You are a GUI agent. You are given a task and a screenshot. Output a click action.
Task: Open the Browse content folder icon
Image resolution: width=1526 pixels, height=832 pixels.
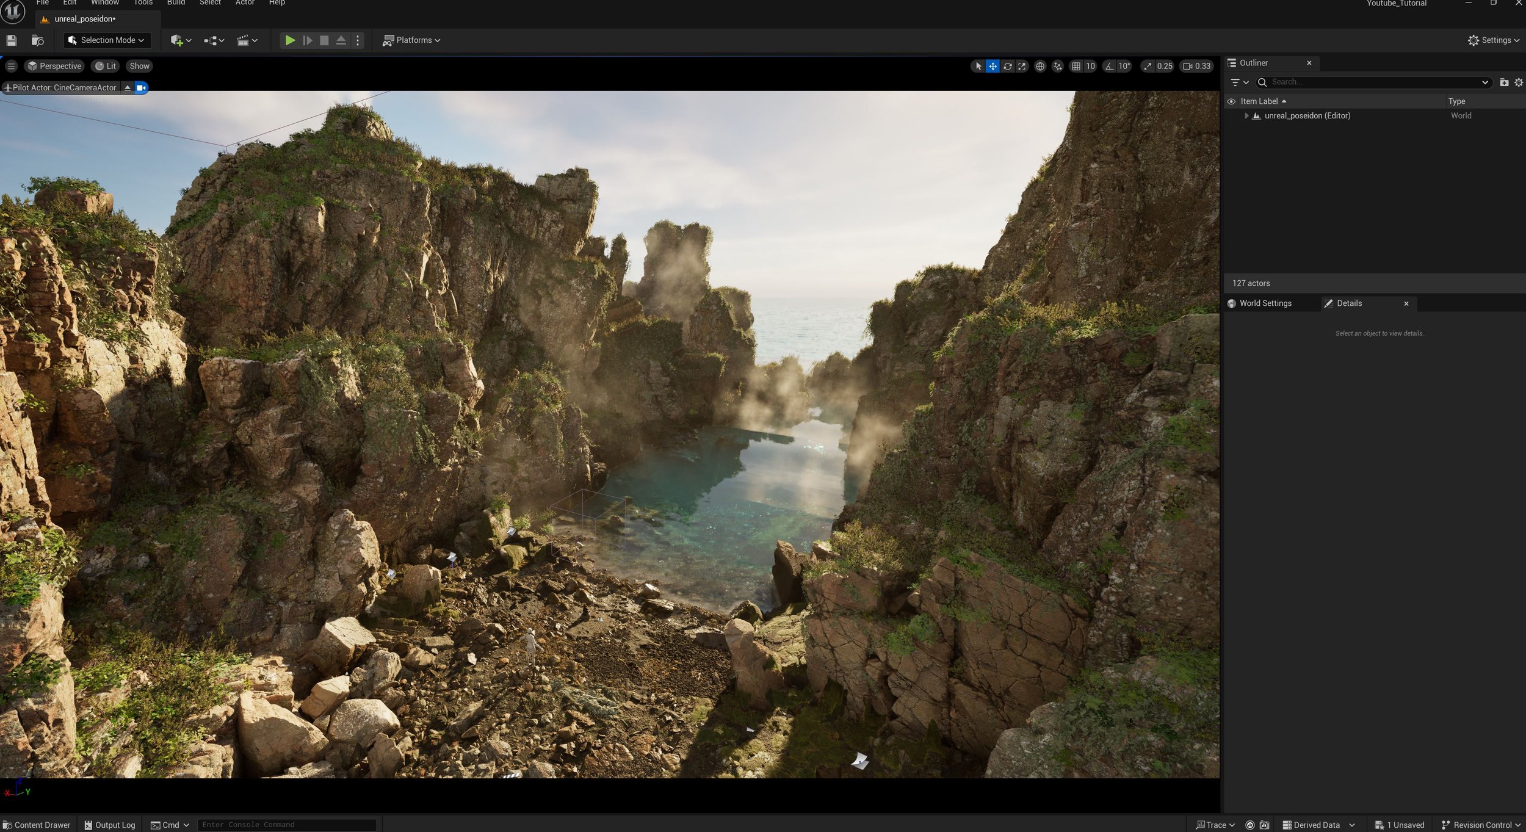tap(37, 40)
